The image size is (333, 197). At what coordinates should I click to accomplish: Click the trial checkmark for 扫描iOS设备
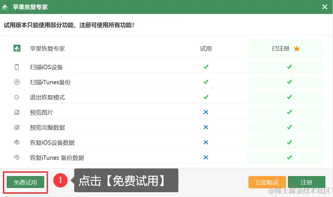click(x=206, y=67)
